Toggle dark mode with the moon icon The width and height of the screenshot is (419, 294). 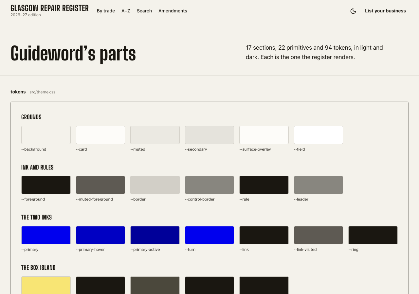[353, 11]
